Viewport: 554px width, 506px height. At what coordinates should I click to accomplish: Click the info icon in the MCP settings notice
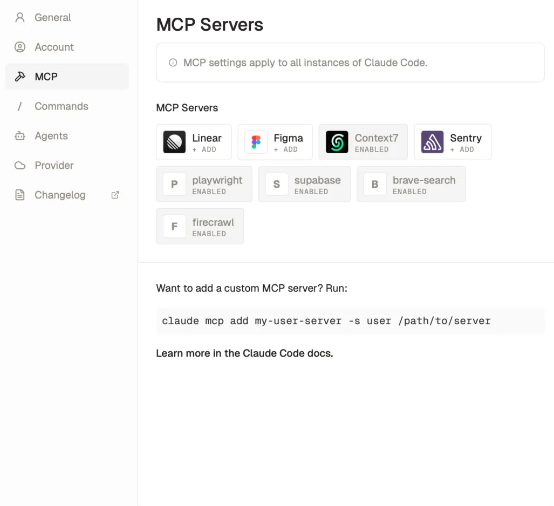173,63
